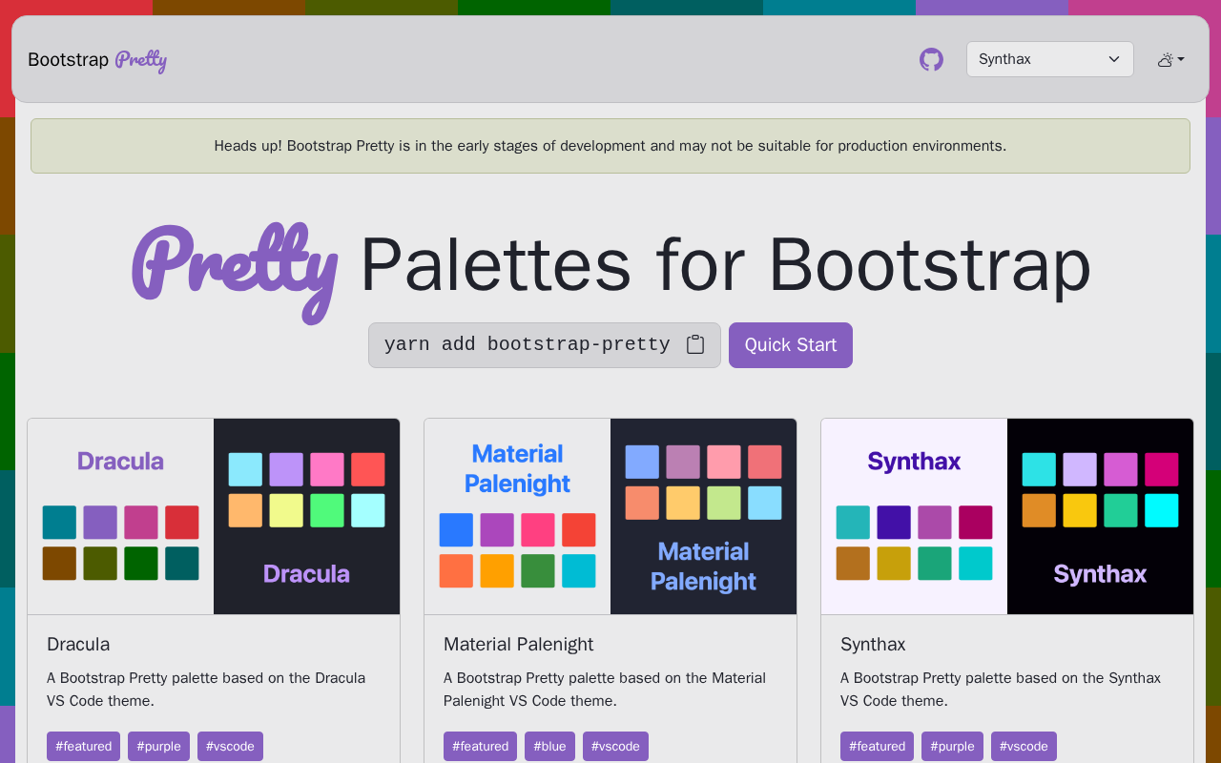The height and width of the screenshot is (763, 1221).
Task: Open the Synthax palette preview image
Action: [x=1007, y=516]
